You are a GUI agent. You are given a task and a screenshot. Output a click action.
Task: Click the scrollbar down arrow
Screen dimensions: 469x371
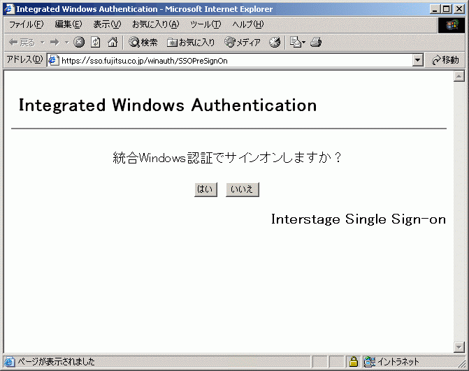[459, 347]
